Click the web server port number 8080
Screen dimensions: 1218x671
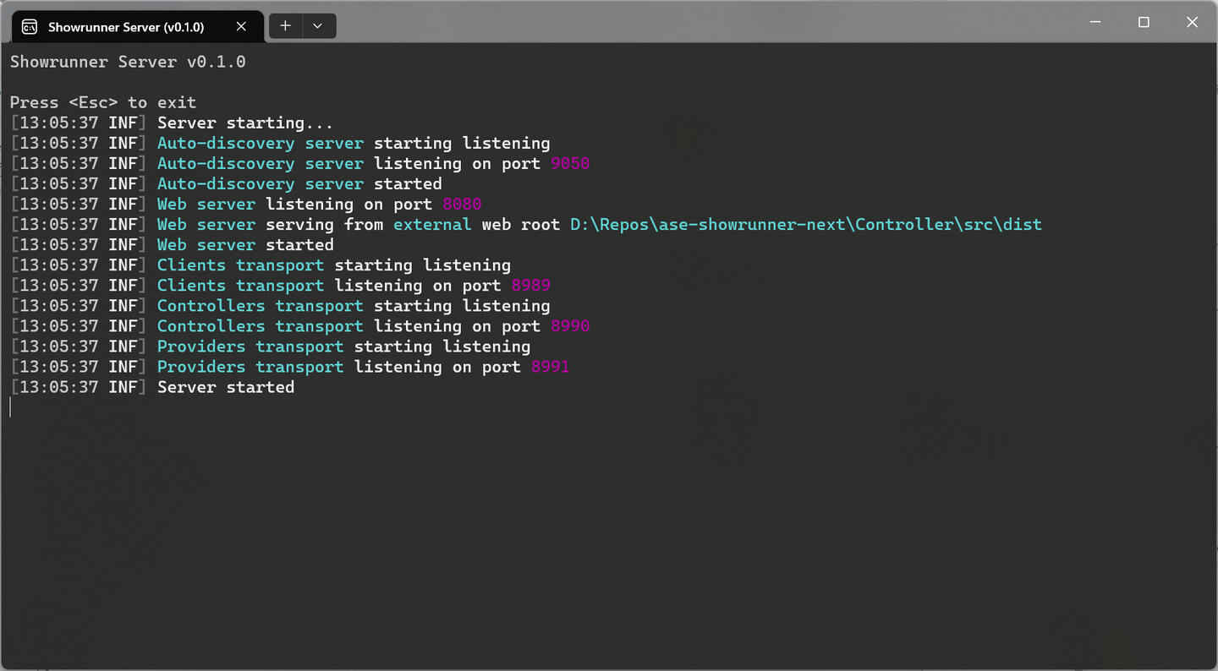click(462, 205)
